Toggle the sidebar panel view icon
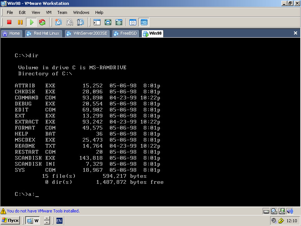Viewport: 301px width, 226px height. coord(97,22)
